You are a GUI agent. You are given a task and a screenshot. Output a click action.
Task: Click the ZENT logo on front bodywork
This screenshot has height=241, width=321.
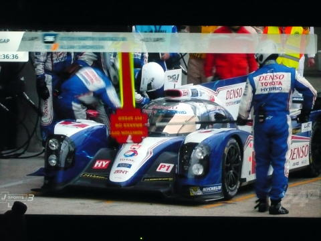(120, 172)
